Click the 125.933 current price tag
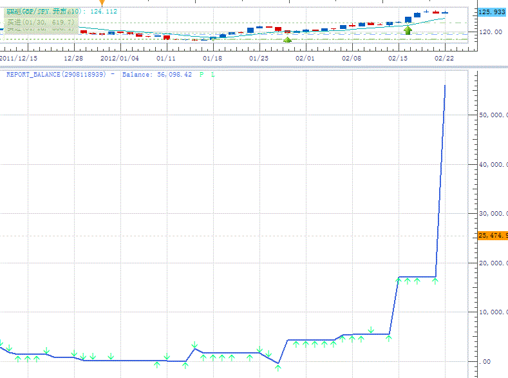Screen dimensions: 508x378 (x=493, y=12)
